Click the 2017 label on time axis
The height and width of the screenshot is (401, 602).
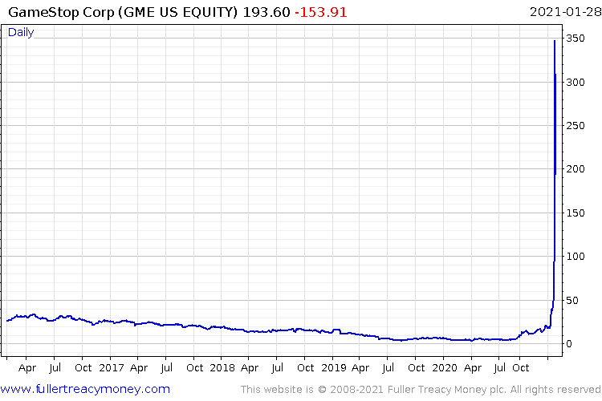tap(112, 367)
